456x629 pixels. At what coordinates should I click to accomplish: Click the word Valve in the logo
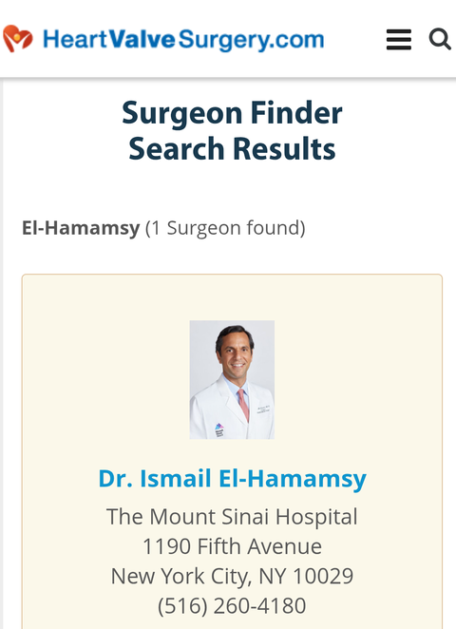(142, 39)
